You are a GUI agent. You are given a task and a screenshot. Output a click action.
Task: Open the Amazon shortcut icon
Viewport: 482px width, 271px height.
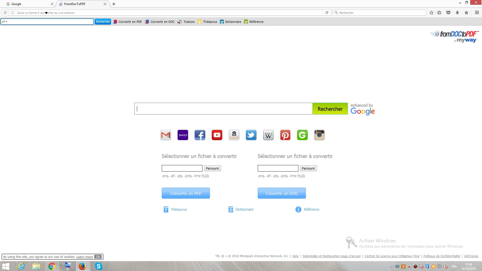pyautogui.click(x=234, y=135)
